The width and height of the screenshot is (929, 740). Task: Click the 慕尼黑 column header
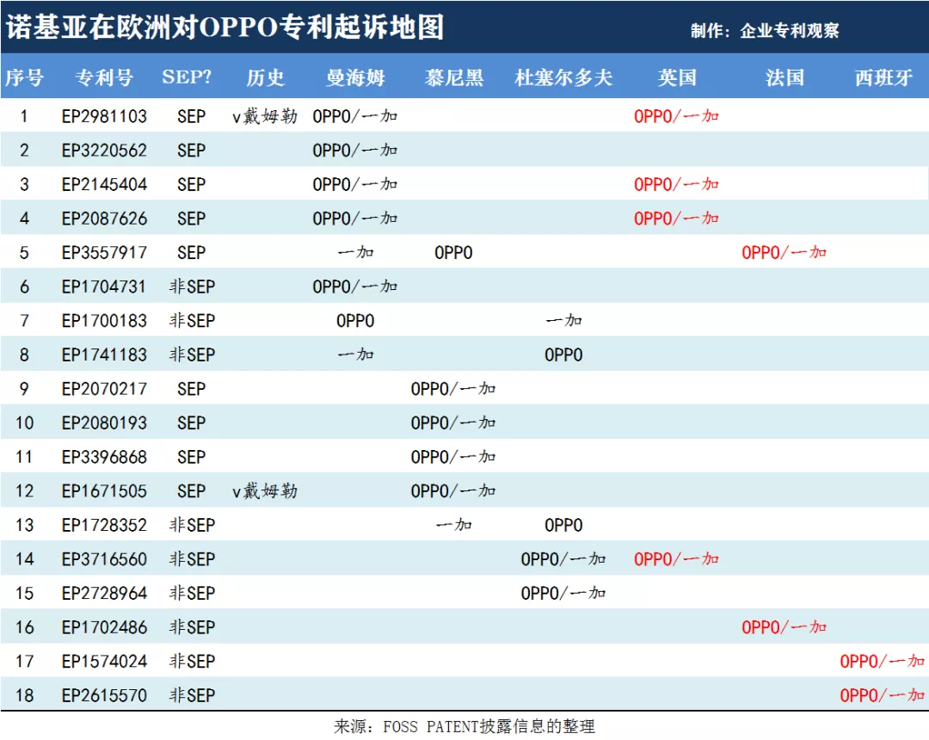454,77
